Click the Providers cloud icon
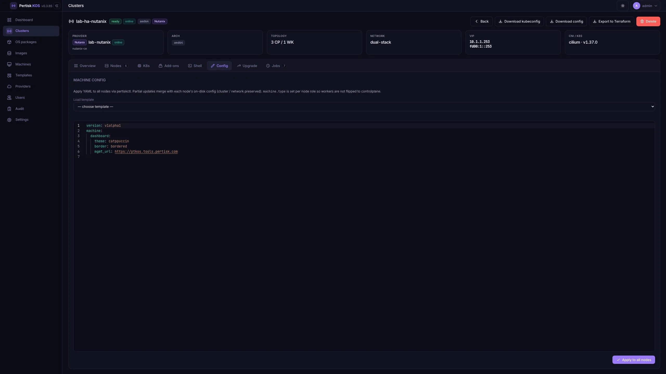This screenshot has height=374, width=666. pyautogui.click(x=9, y=86)
